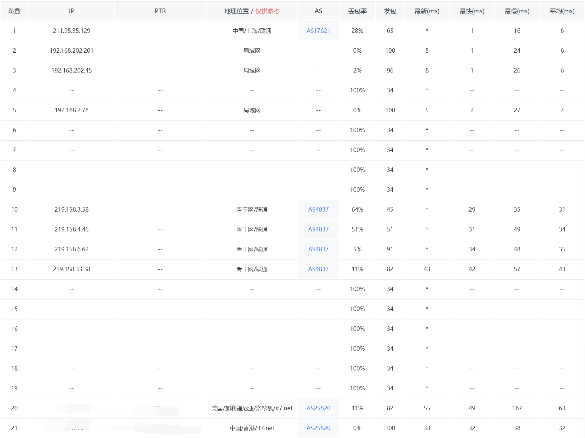585x438 pixels.
Task: Click the 跳数 column header
Action: [x=15, y=11]
